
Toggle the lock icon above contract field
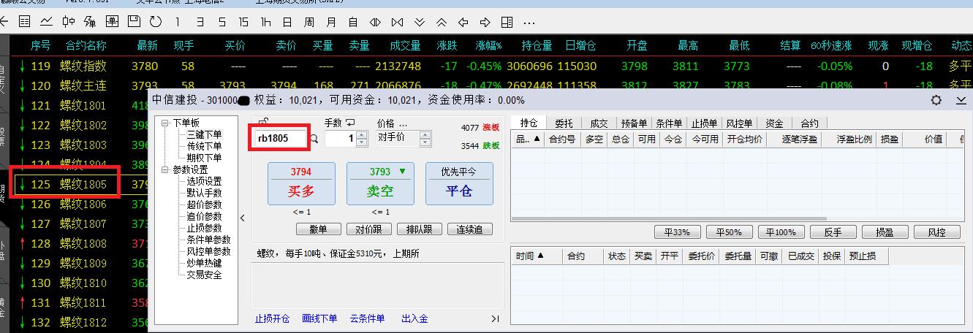263,122
